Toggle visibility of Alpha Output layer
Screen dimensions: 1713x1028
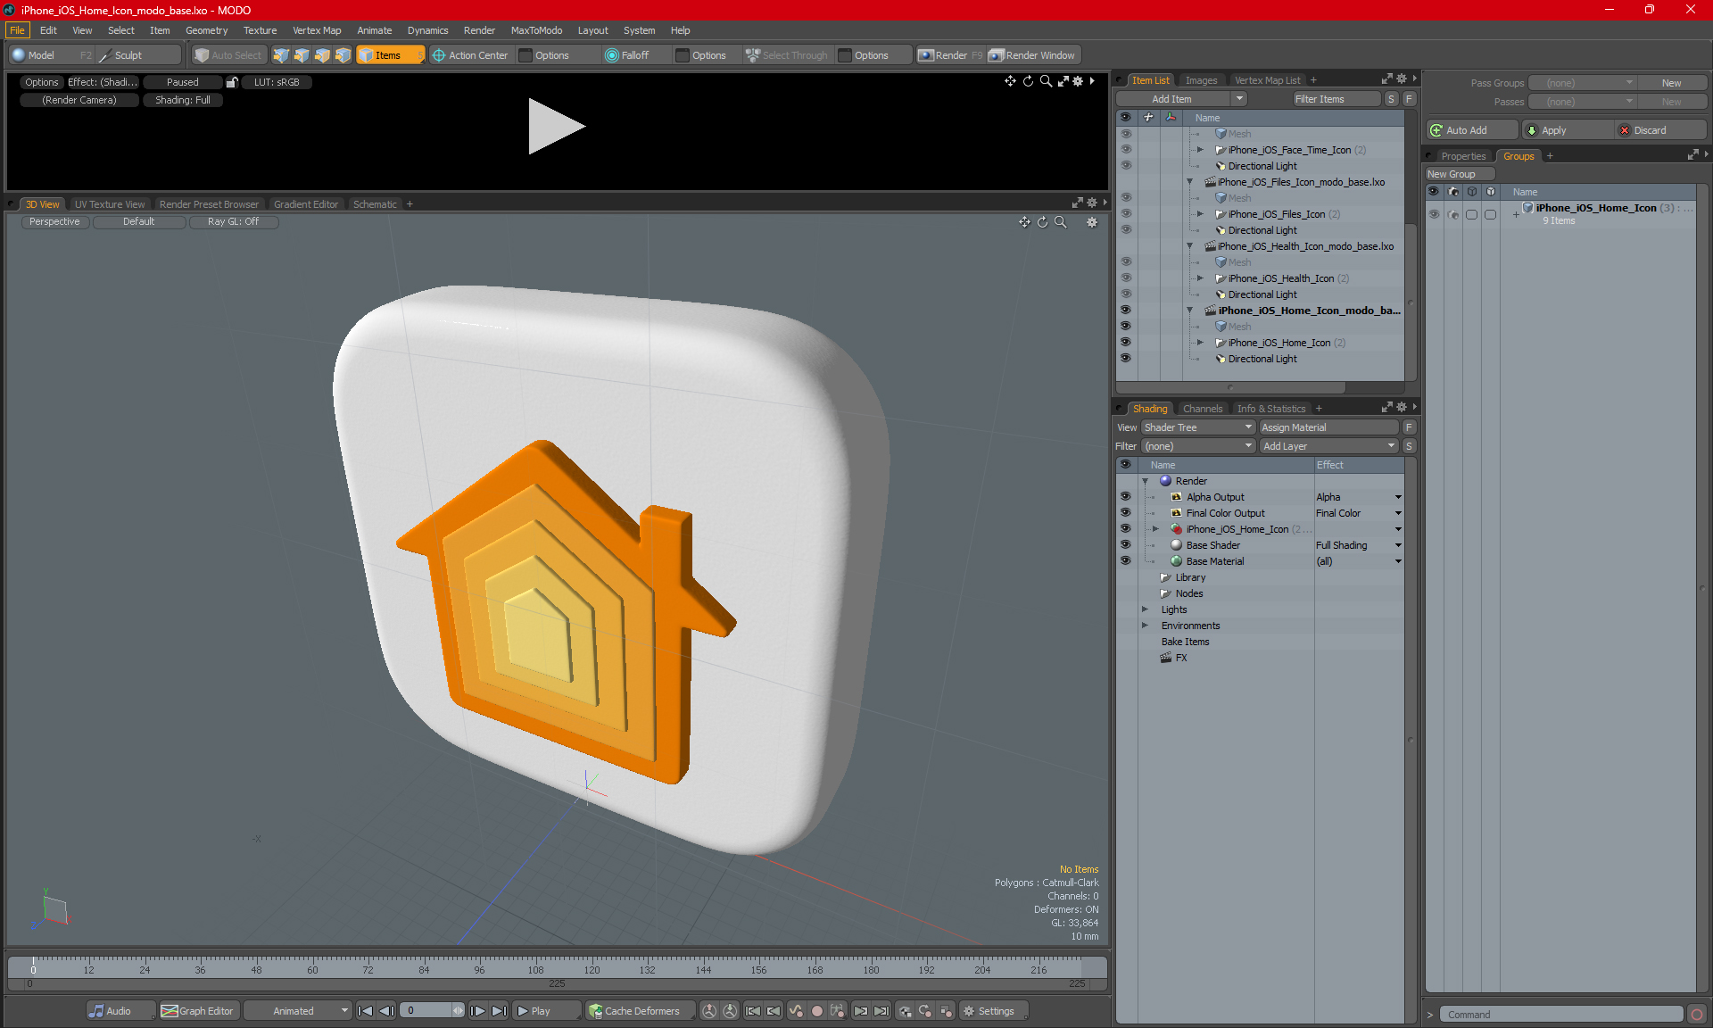coord(1126,497)
